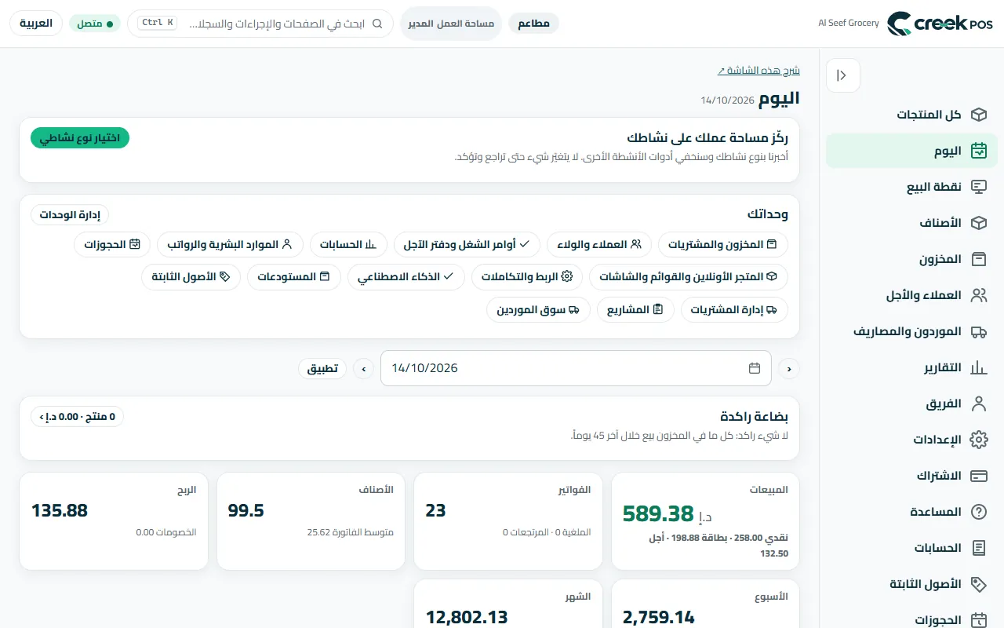Select the سوق الموردين module chip
1004x628 pixels.
(539, 309)
